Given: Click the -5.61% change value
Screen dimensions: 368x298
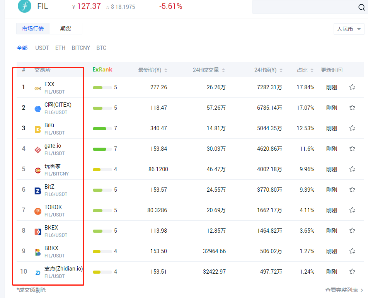Looking at the screenshot, I should pyautogui.click(x=170, y=6).
